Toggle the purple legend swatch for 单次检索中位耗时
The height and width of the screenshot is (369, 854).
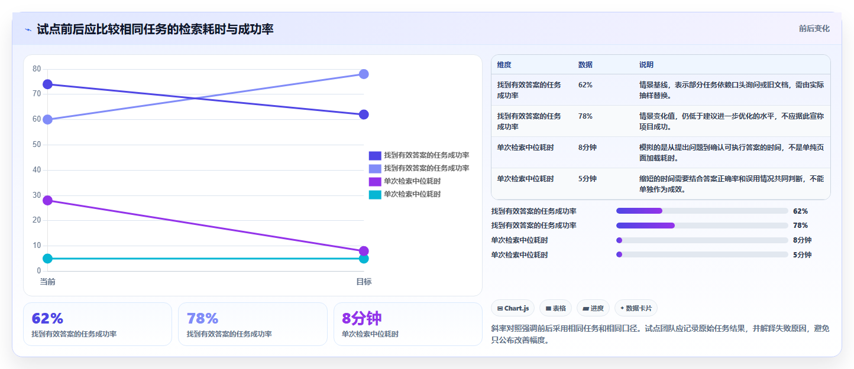click(x=375, y=181)
